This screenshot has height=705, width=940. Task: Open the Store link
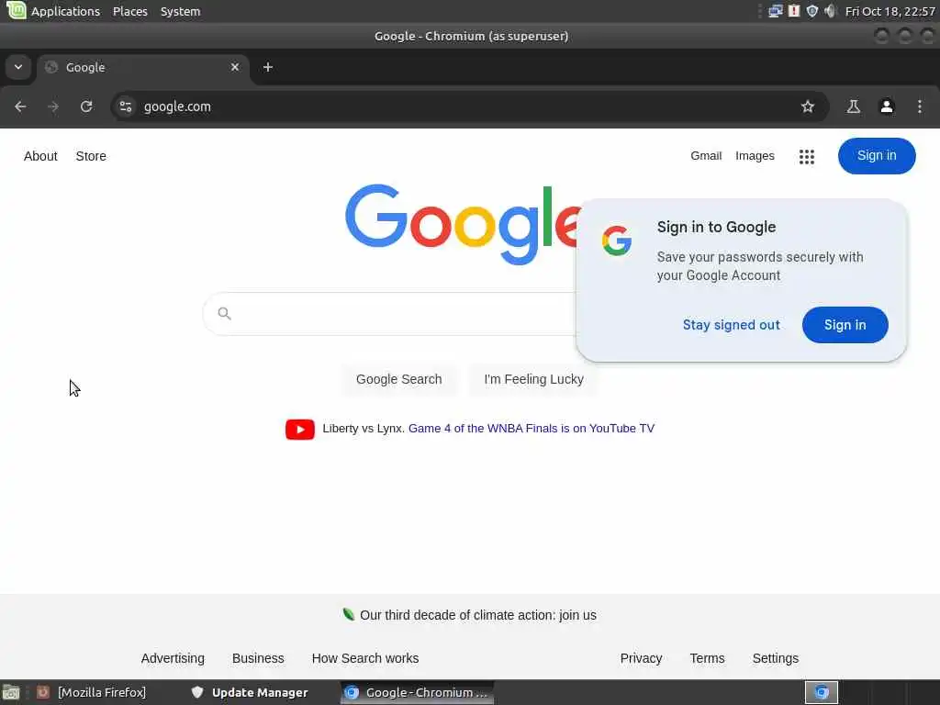click(91, 156)
